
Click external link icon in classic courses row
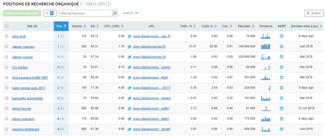click(129, 47)
